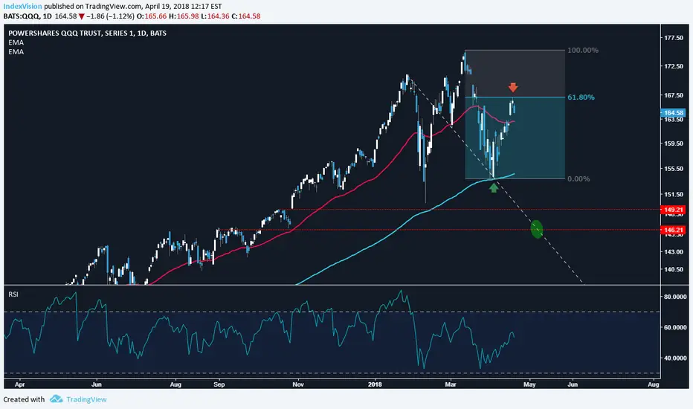
Task: Click the 159.50 price axis value
Action: coord(674,144)
